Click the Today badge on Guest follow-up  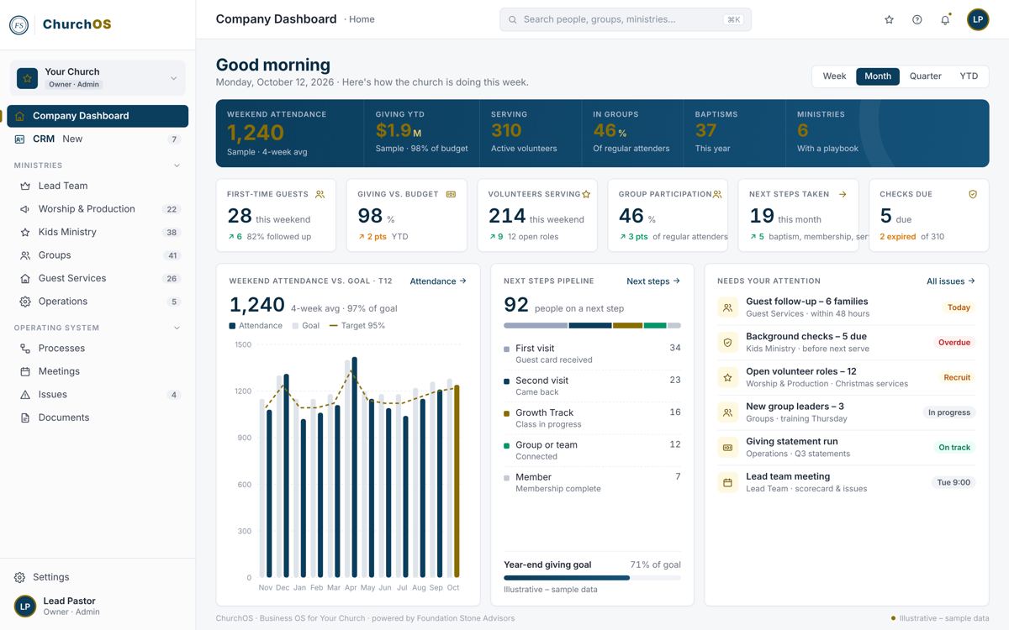pos(959,307)
